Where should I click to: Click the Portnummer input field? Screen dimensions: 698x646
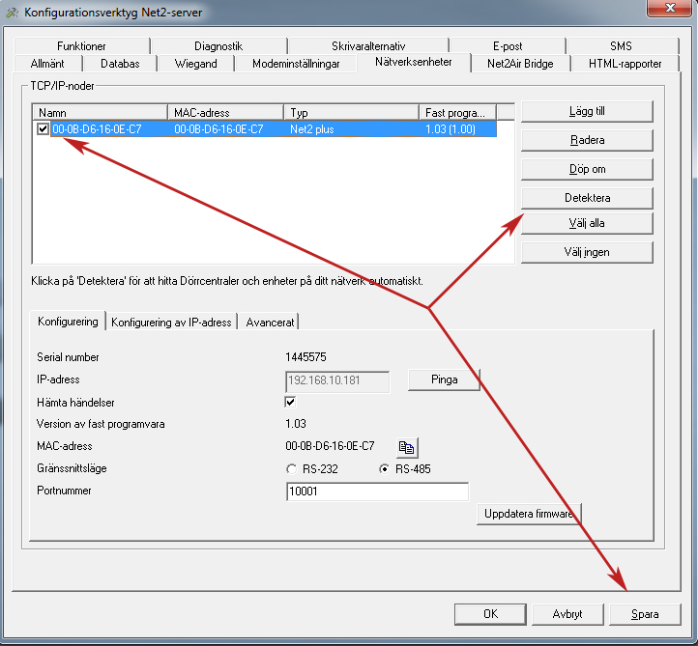(x=377, y=492)
